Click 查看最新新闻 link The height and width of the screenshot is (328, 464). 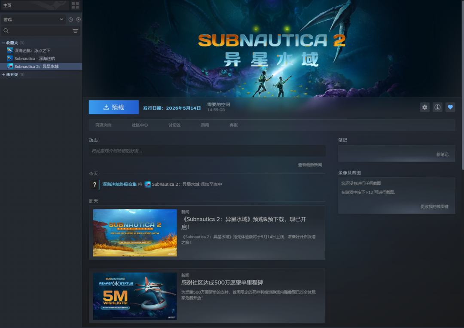tap(310, 165)
